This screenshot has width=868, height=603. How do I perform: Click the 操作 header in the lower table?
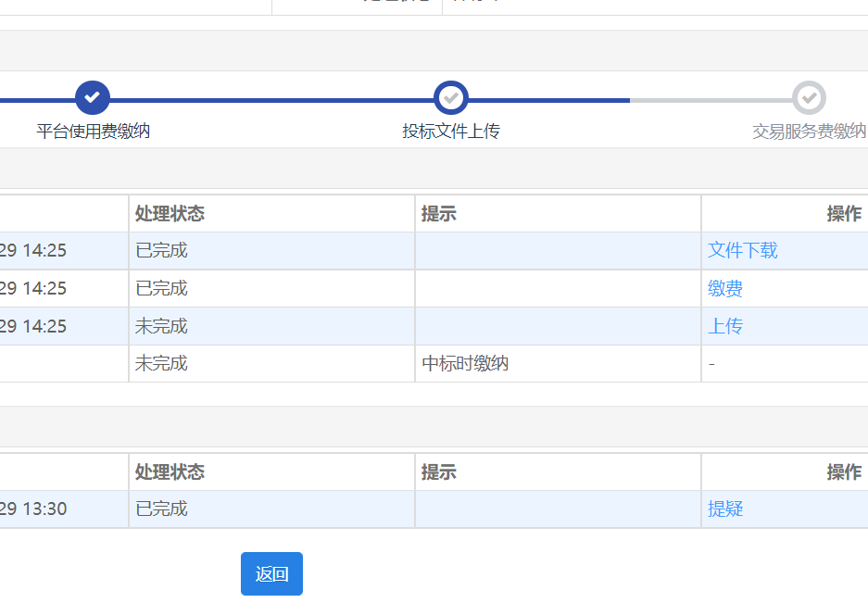[x=844, y=472]
